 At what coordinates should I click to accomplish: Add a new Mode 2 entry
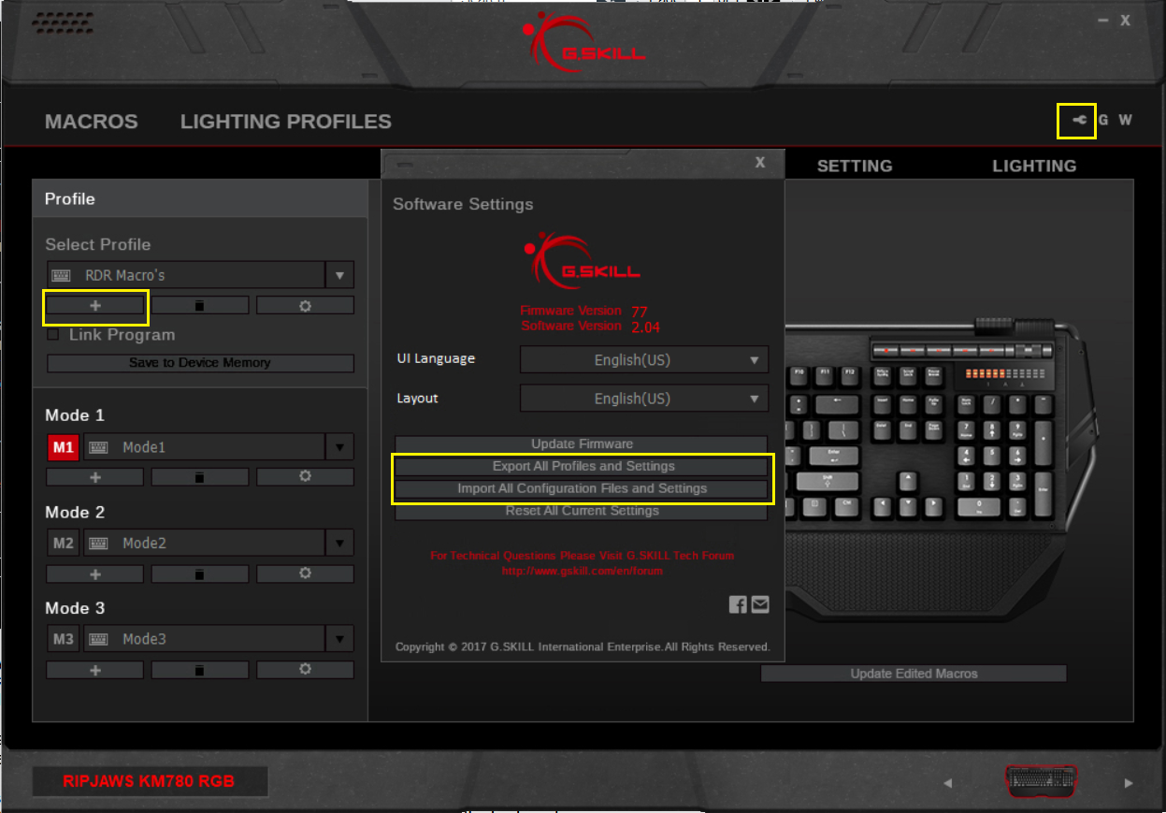(x=94, y=573)
